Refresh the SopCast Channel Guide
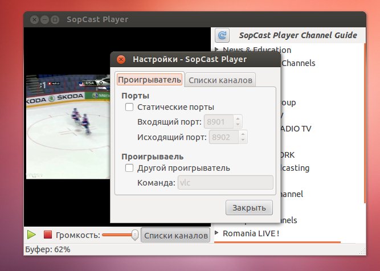 [222, 35]
